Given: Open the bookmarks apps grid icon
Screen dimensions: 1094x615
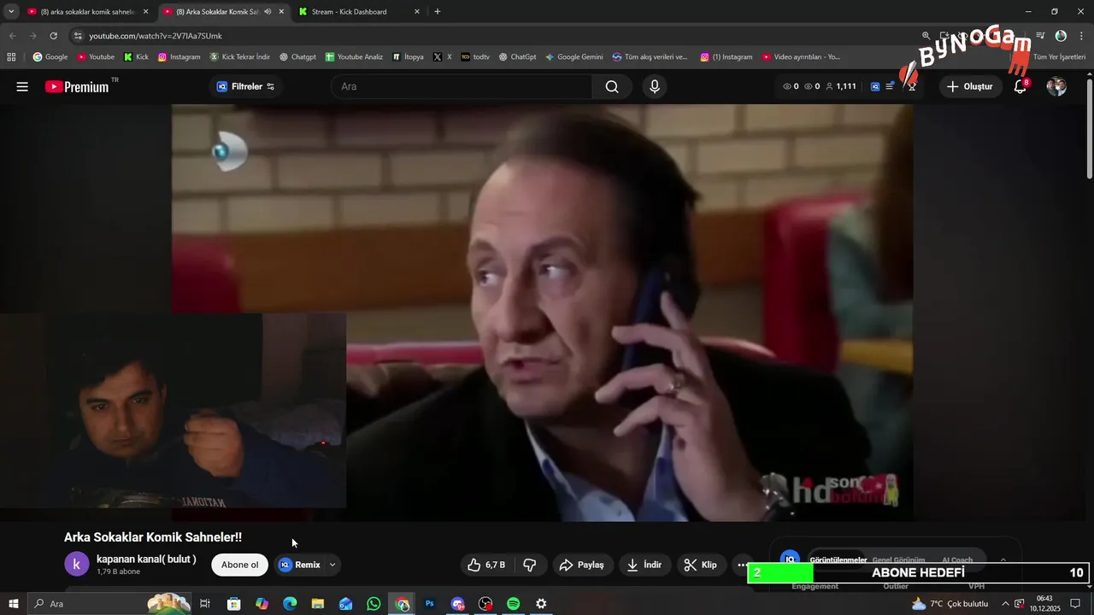Looking at the screenshot, I should click(x=11, y=57).
